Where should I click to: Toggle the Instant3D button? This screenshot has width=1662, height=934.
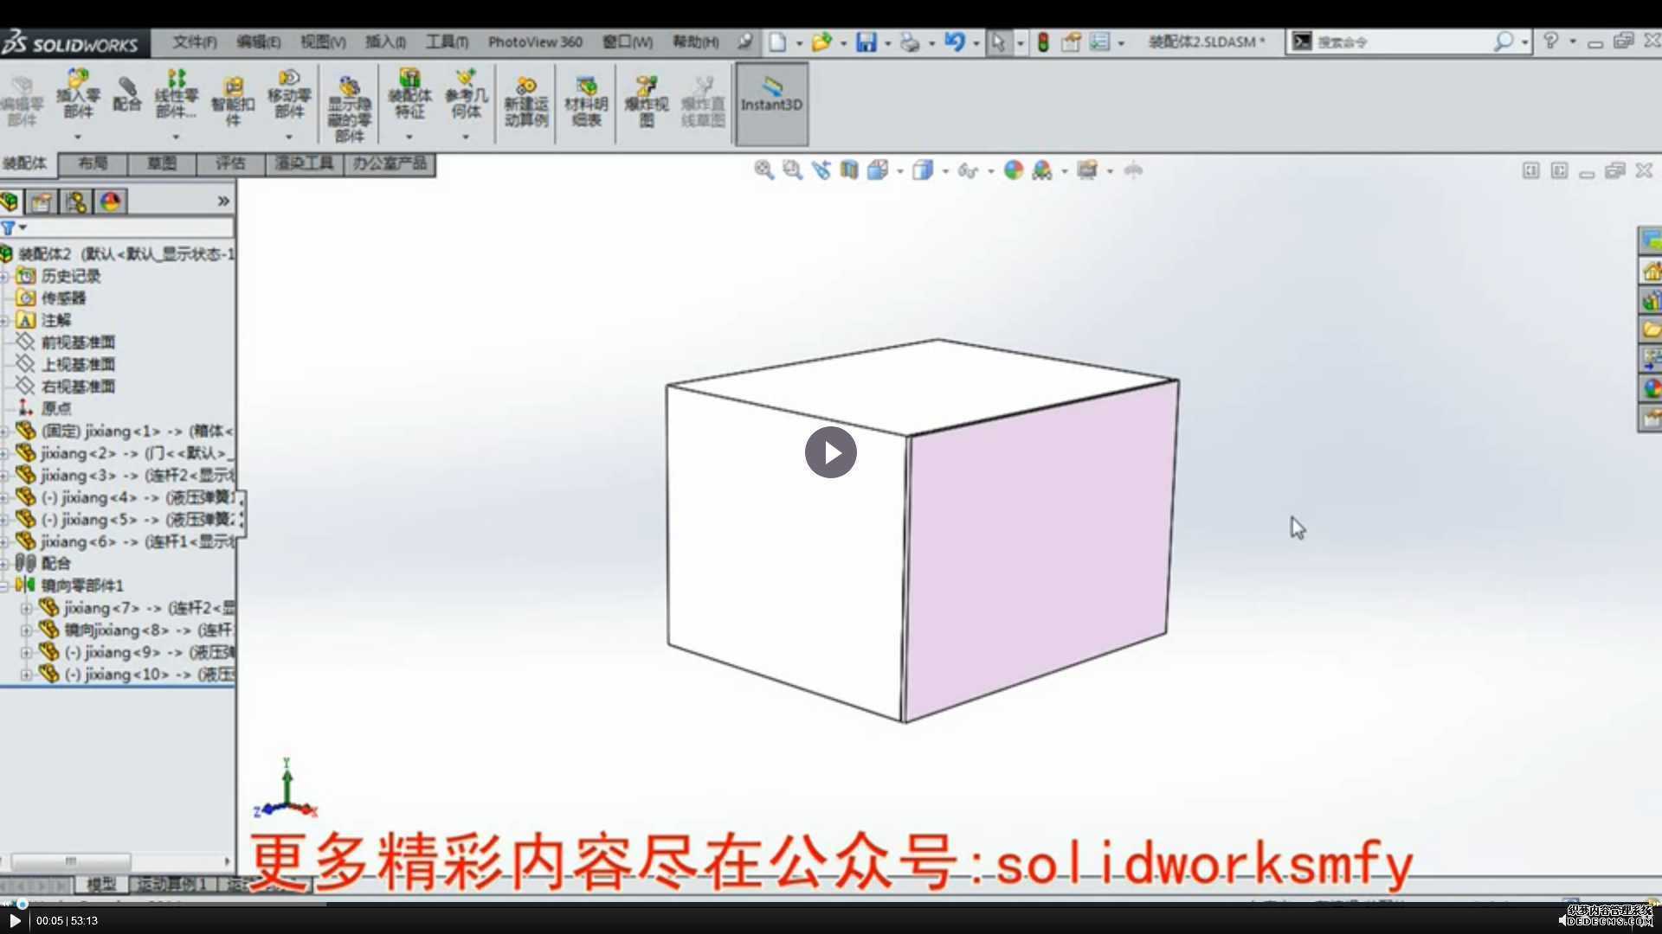[x=771, y=105]
